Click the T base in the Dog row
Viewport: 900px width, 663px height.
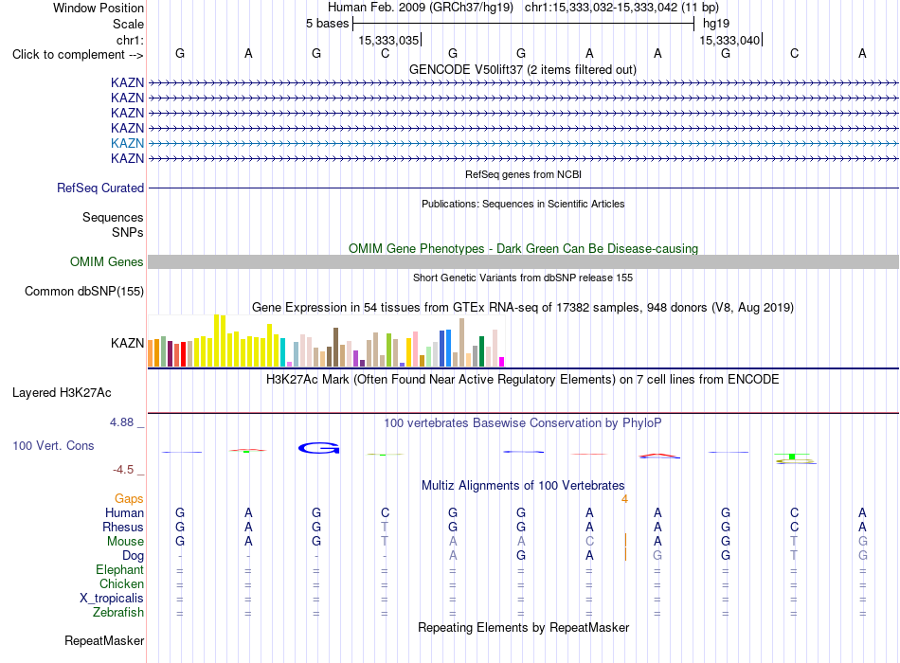coord(794,556)
